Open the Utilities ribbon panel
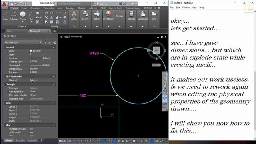 tap(131, 16)
